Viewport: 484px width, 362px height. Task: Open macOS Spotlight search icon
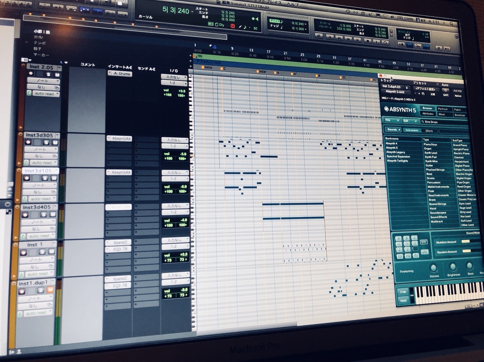[452, 24]
